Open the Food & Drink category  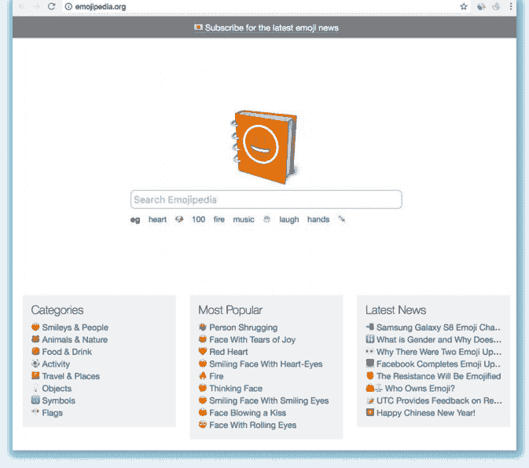coord(67,352)
